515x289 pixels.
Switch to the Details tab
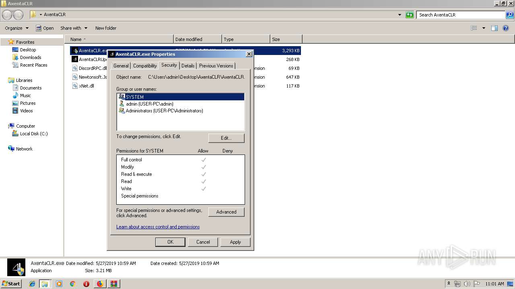[188, 66]
